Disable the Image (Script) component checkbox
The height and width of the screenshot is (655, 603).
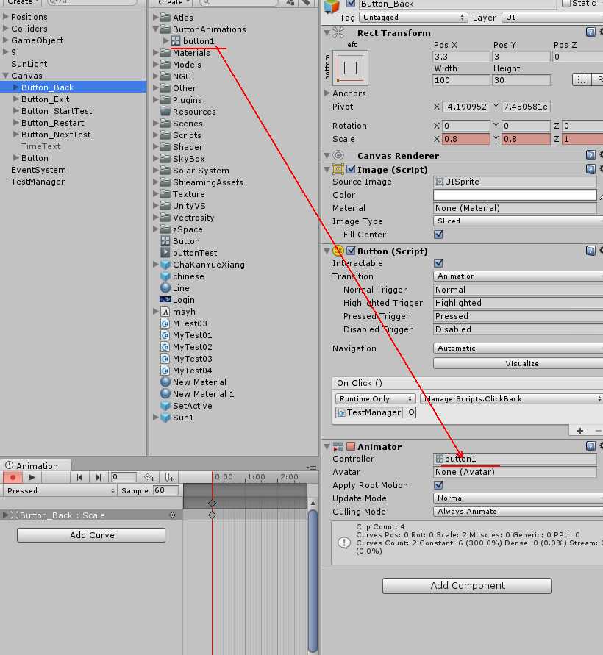(351, 169)
